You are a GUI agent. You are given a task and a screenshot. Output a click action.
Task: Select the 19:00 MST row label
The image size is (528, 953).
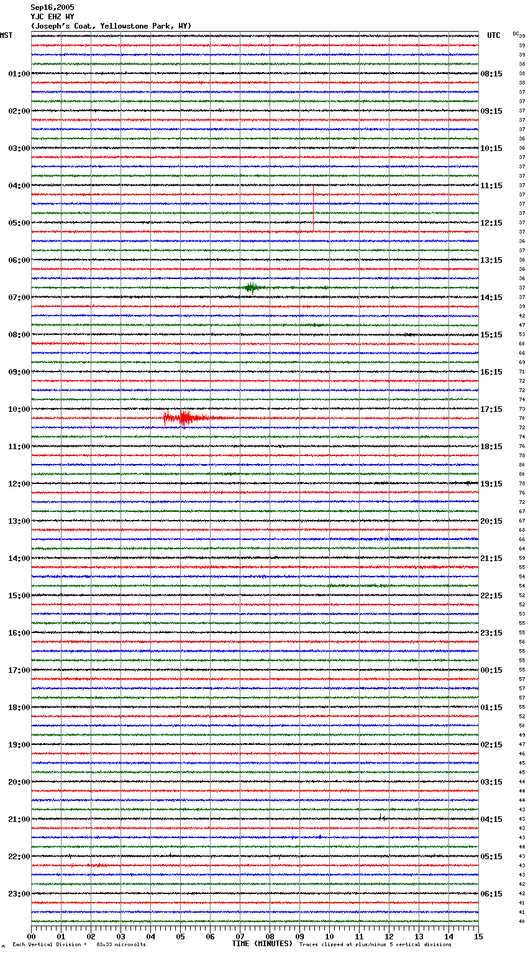coord(19,745)
